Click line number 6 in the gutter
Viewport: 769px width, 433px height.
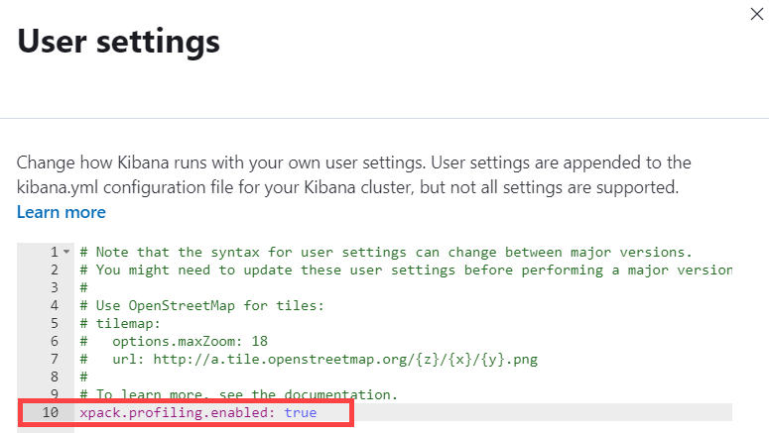[x=55, y=341]
